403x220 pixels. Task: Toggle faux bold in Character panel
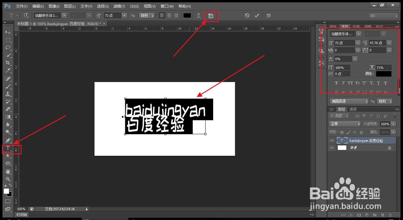(336, 83)
